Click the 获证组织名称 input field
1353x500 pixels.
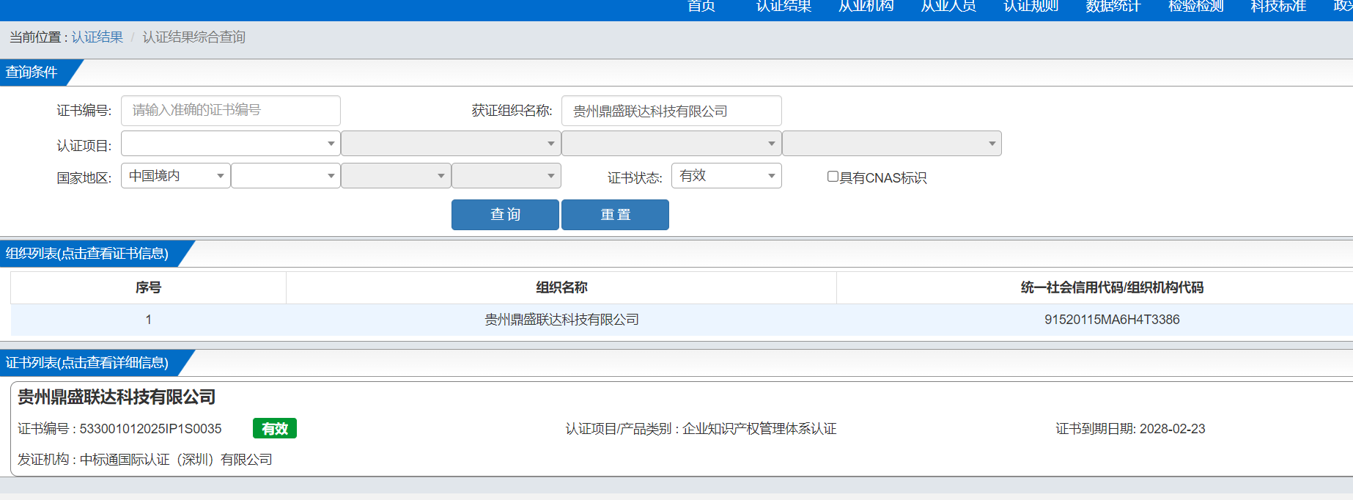coord(671,111)
